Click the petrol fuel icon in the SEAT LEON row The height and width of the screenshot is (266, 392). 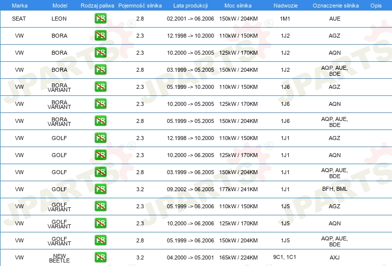[x=100, y=19]
